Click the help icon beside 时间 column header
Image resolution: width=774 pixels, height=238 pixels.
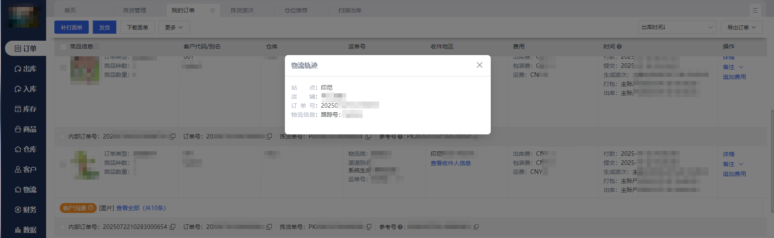(619, 46)
